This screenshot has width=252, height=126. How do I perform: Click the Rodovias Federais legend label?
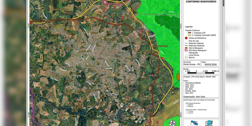pos(196,43)
